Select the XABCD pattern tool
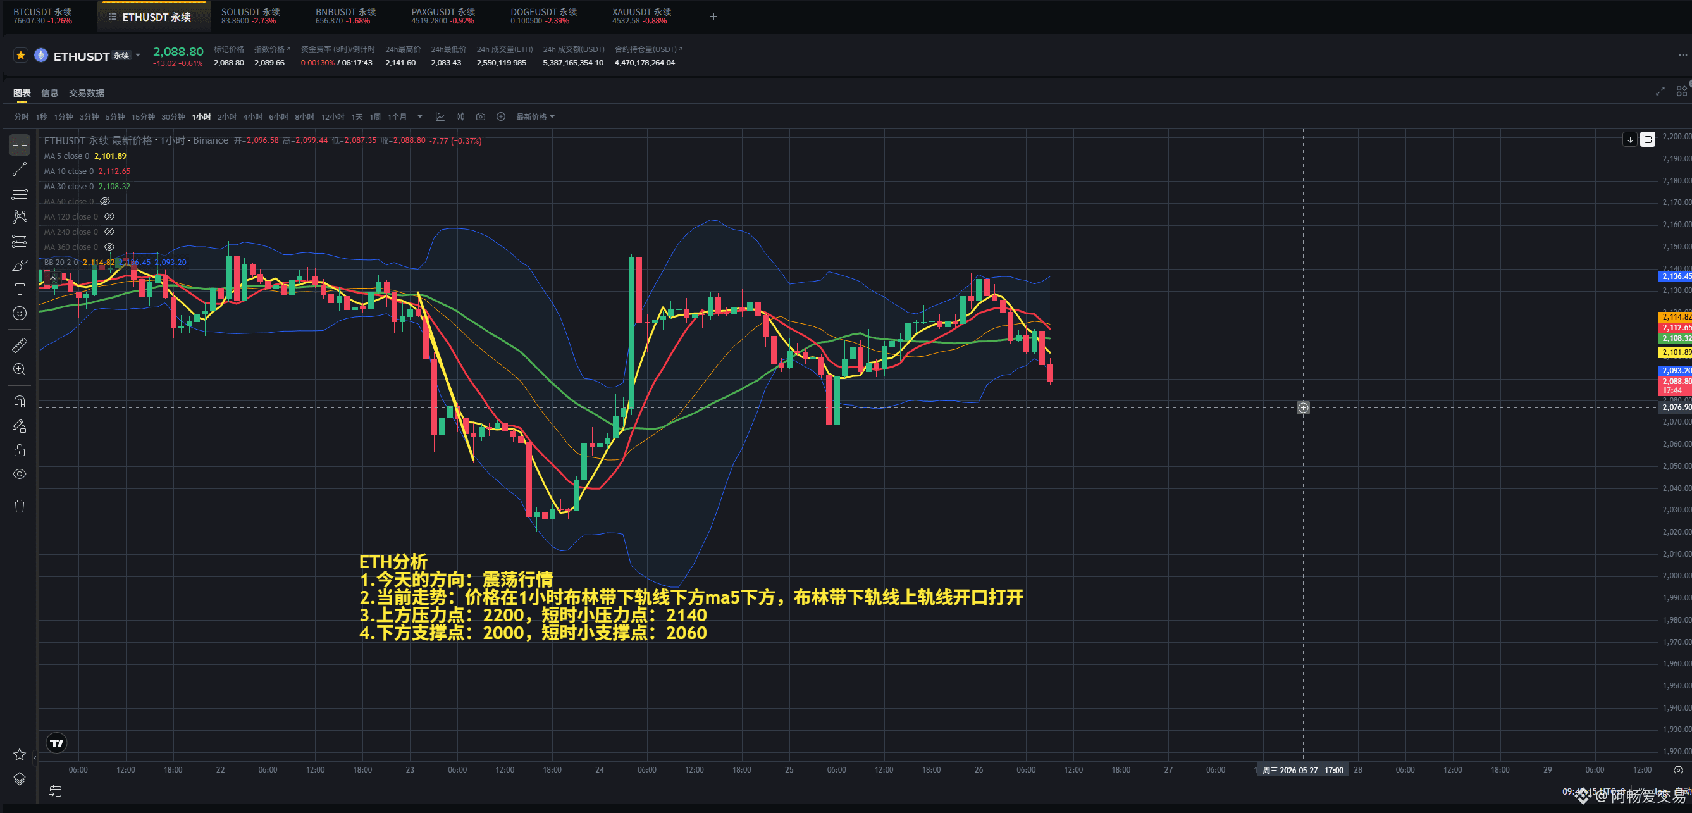 tap(20, 217)
